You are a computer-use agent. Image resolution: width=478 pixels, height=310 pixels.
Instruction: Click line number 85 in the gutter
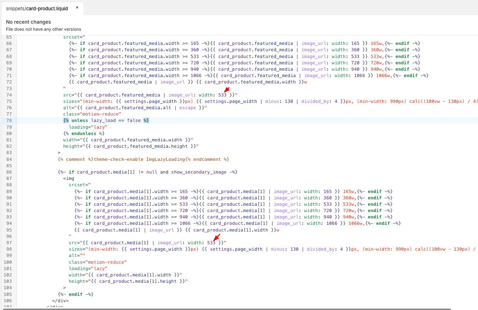[x=9, y=165]
